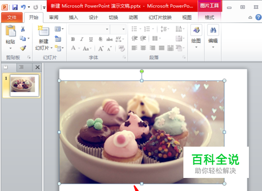Screen dimensions: 262x191
Task: Open the Font dialog launcher
Action: click(x=124, y=57)
